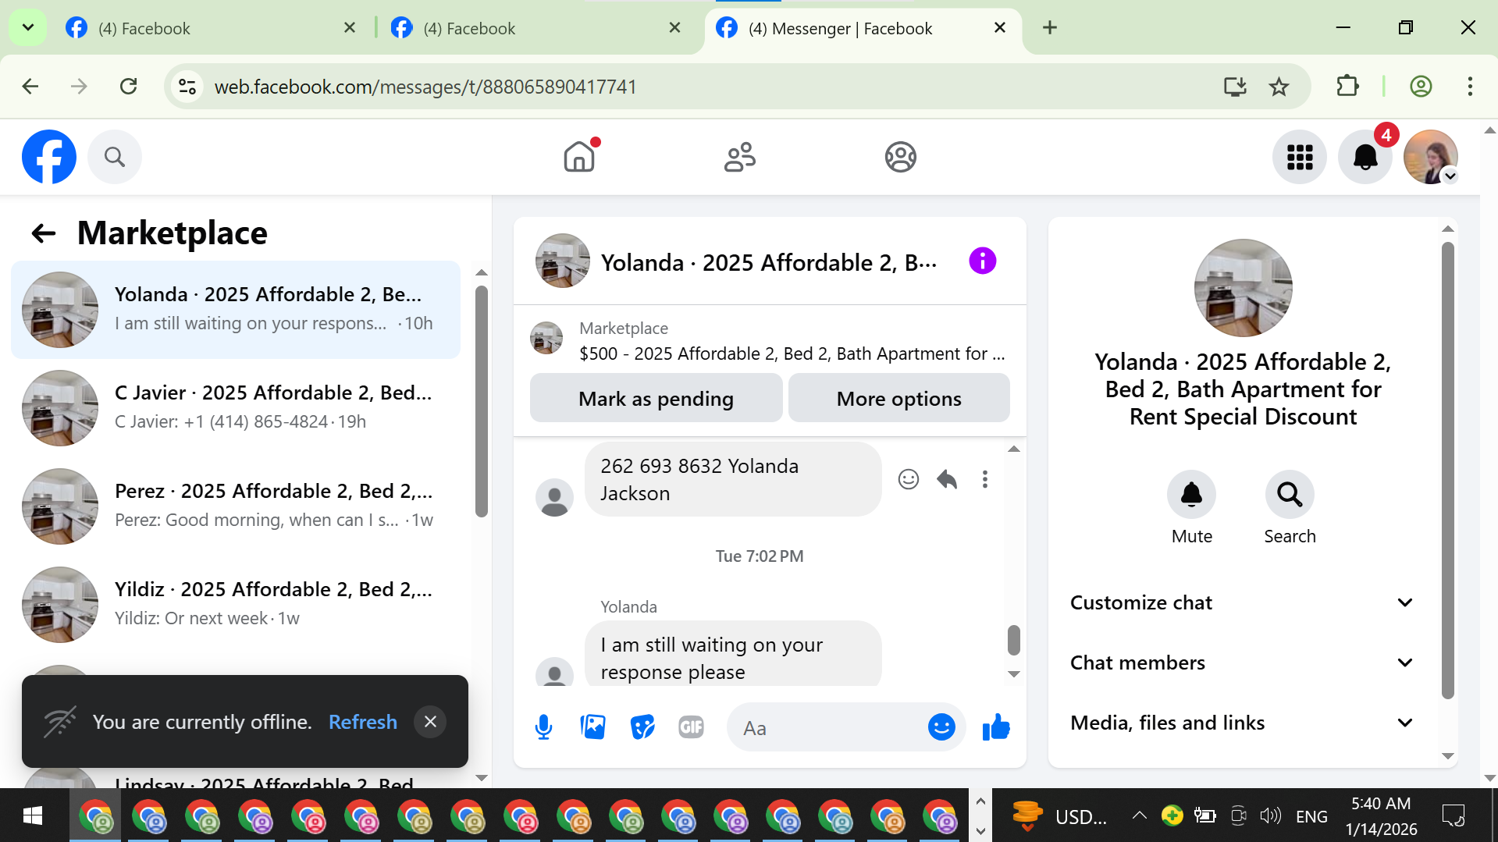This screenshot has width=1498, height=842.
Task: Expand the Chat members section
Action: [x=1243, y=663]
